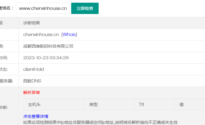Open the Whois link
The width and height of the screenshot is (205, 125).
(69, 35)
